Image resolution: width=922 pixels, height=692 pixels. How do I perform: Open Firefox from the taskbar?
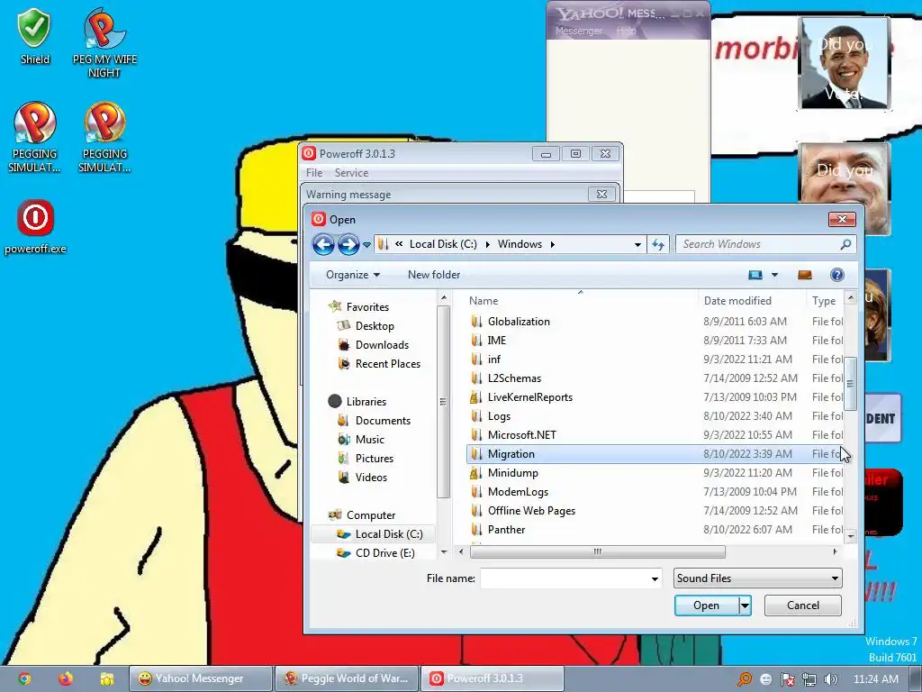point(65,678)
